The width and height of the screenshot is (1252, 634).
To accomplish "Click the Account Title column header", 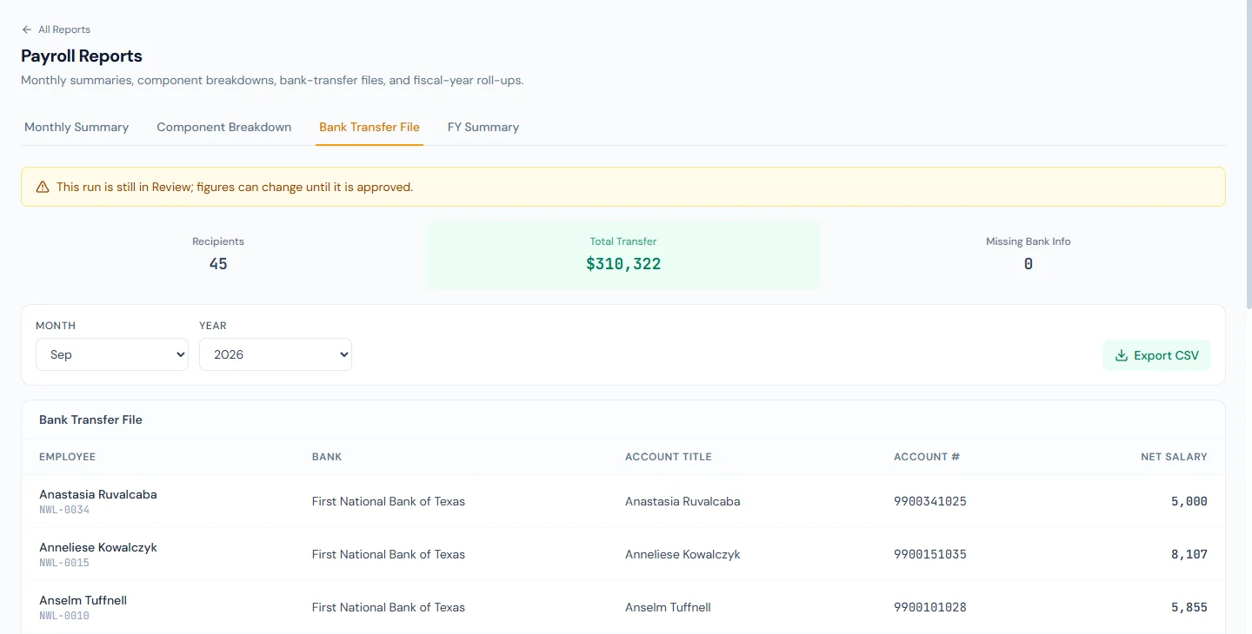I will tap(669, 457).
